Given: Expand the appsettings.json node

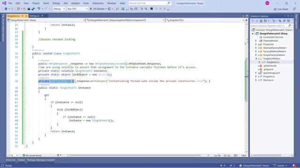Looking at the screenshot, I should (x=256, y=73).
